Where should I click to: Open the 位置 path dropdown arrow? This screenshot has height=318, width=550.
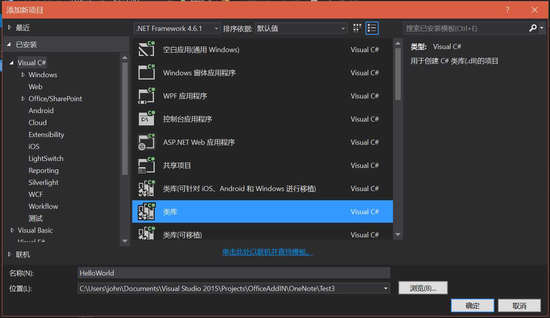[385, 288]
